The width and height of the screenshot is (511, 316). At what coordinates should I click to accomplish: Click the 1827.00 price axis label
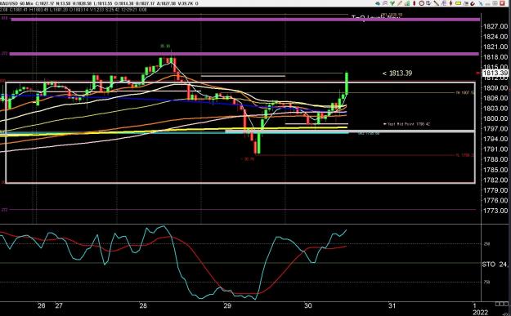click(x=495, y=26)
